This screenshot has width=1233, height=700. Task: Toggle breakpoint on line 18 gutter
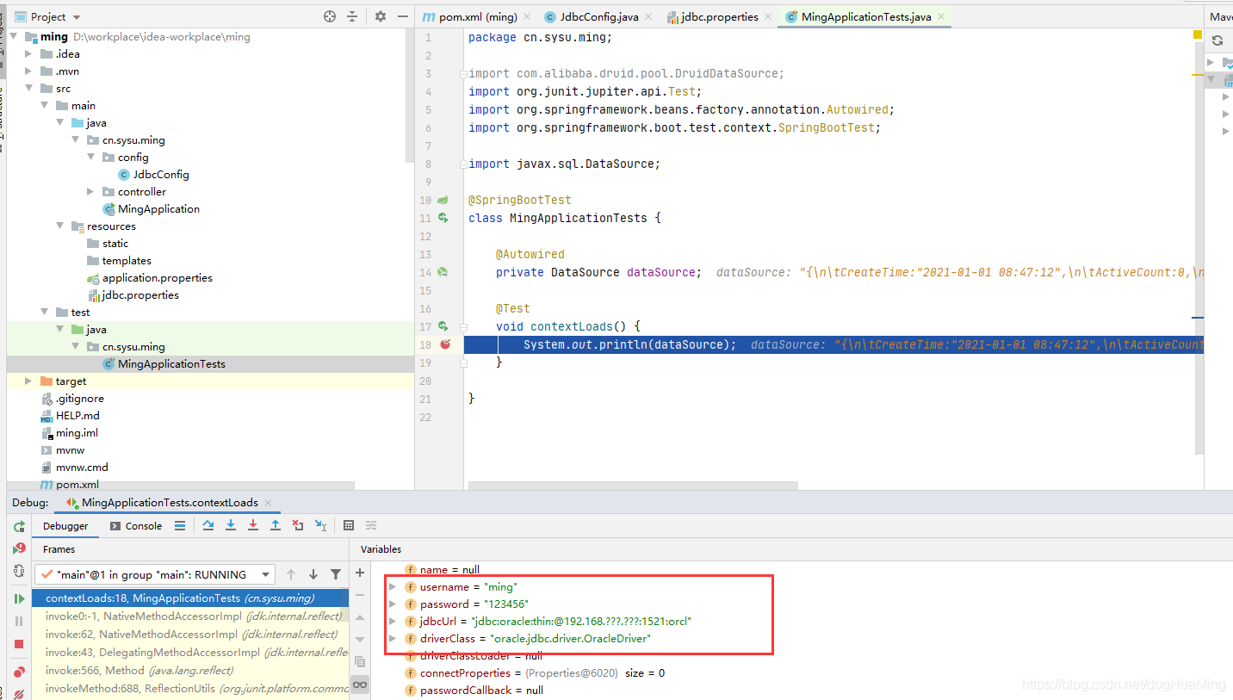(x=445, y=344)
